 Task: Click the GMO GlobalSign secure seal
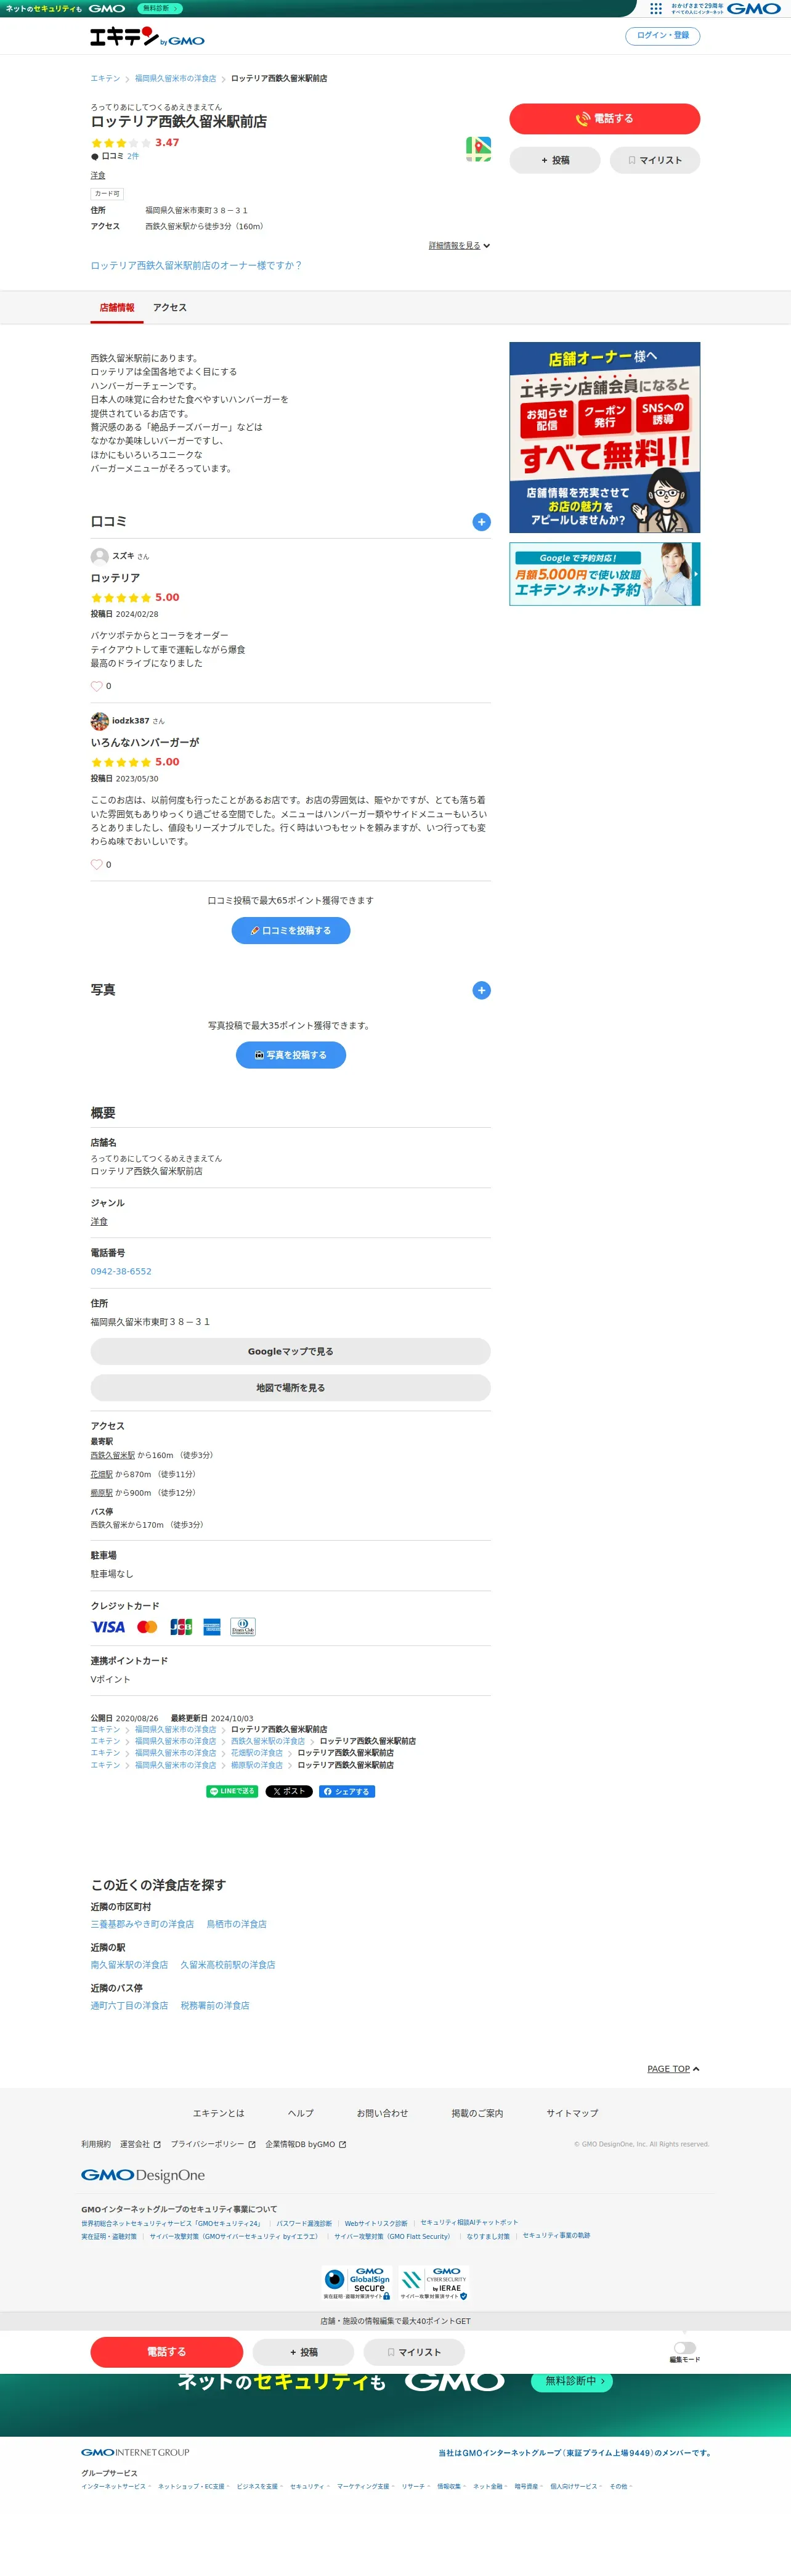pos(357,2284)
